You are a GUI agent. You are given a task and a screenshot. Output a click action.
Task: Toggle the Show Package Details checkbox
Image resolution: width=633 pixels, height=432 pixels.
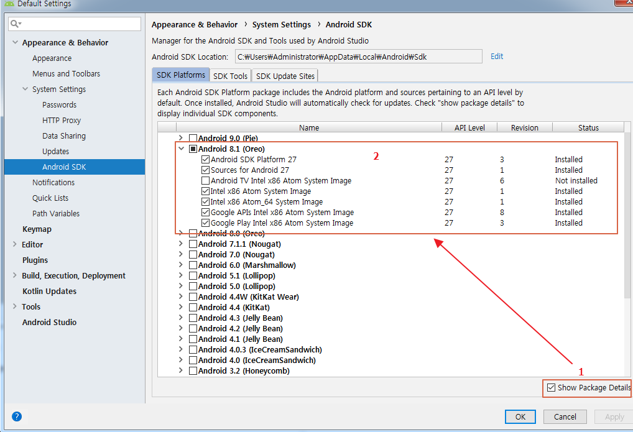[x=551, y=388]
